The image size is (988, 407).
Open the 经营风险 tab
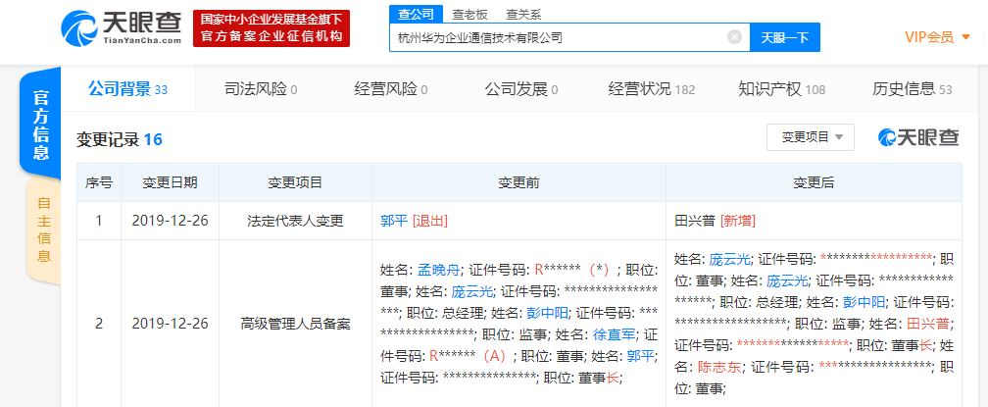click(391, 89)
